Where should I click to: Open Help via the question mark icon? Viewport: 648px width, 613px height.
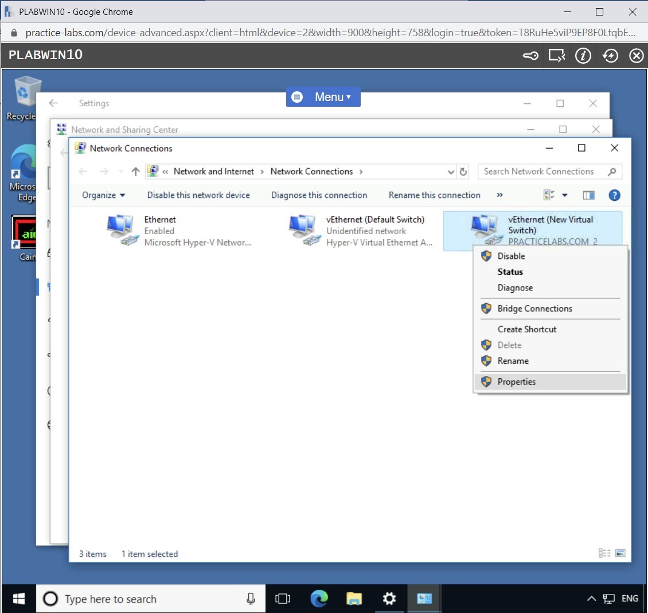coord(614,195)
